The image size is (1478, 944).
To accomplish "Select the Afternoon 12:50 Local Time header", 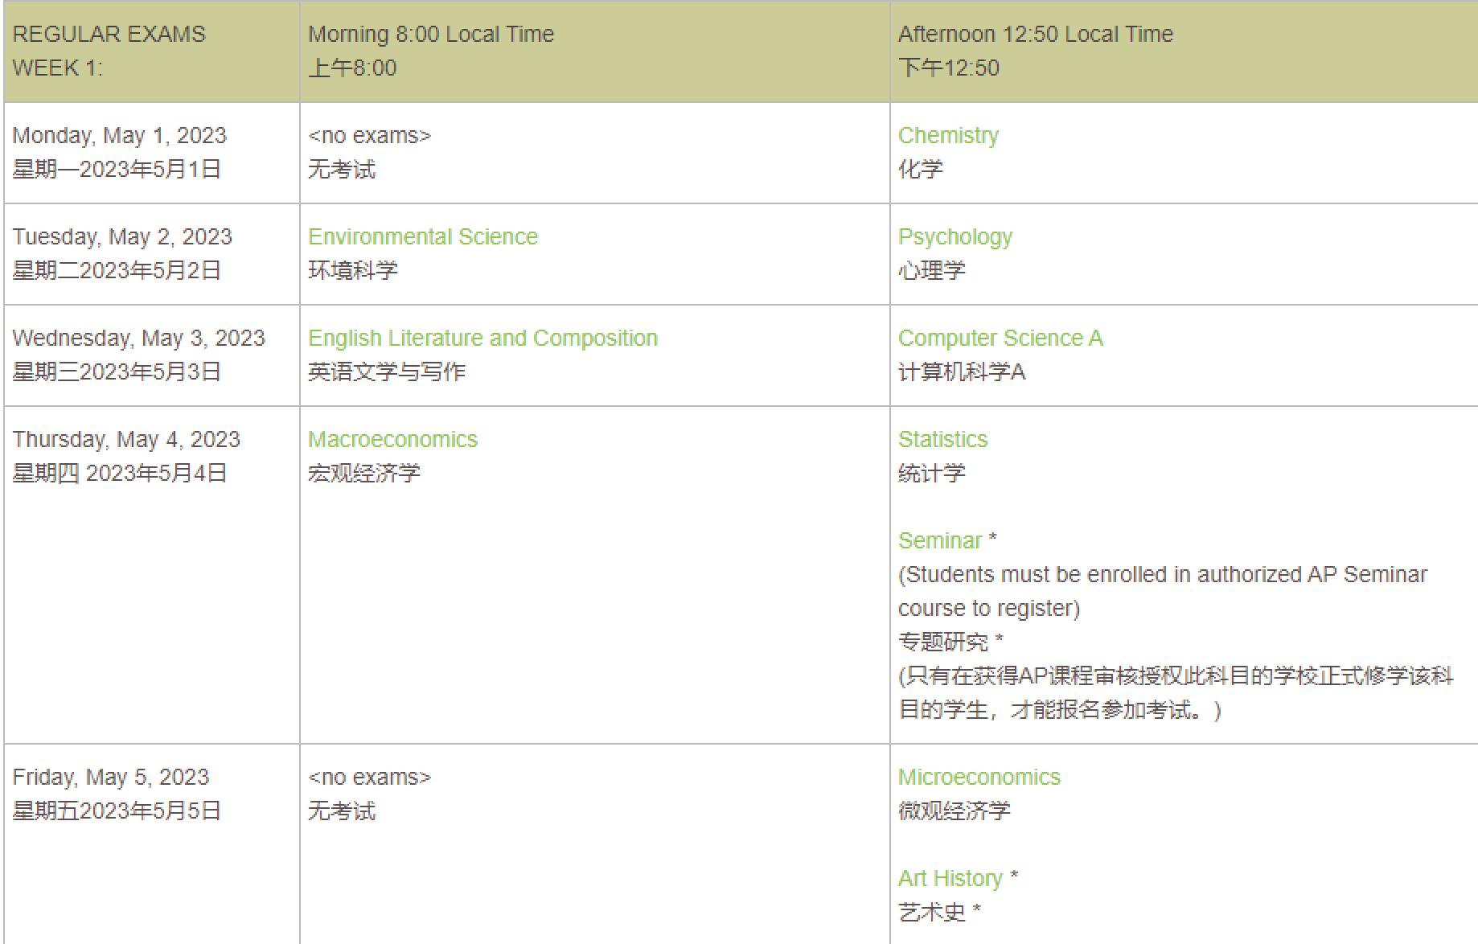I will tap(1036, 34).
